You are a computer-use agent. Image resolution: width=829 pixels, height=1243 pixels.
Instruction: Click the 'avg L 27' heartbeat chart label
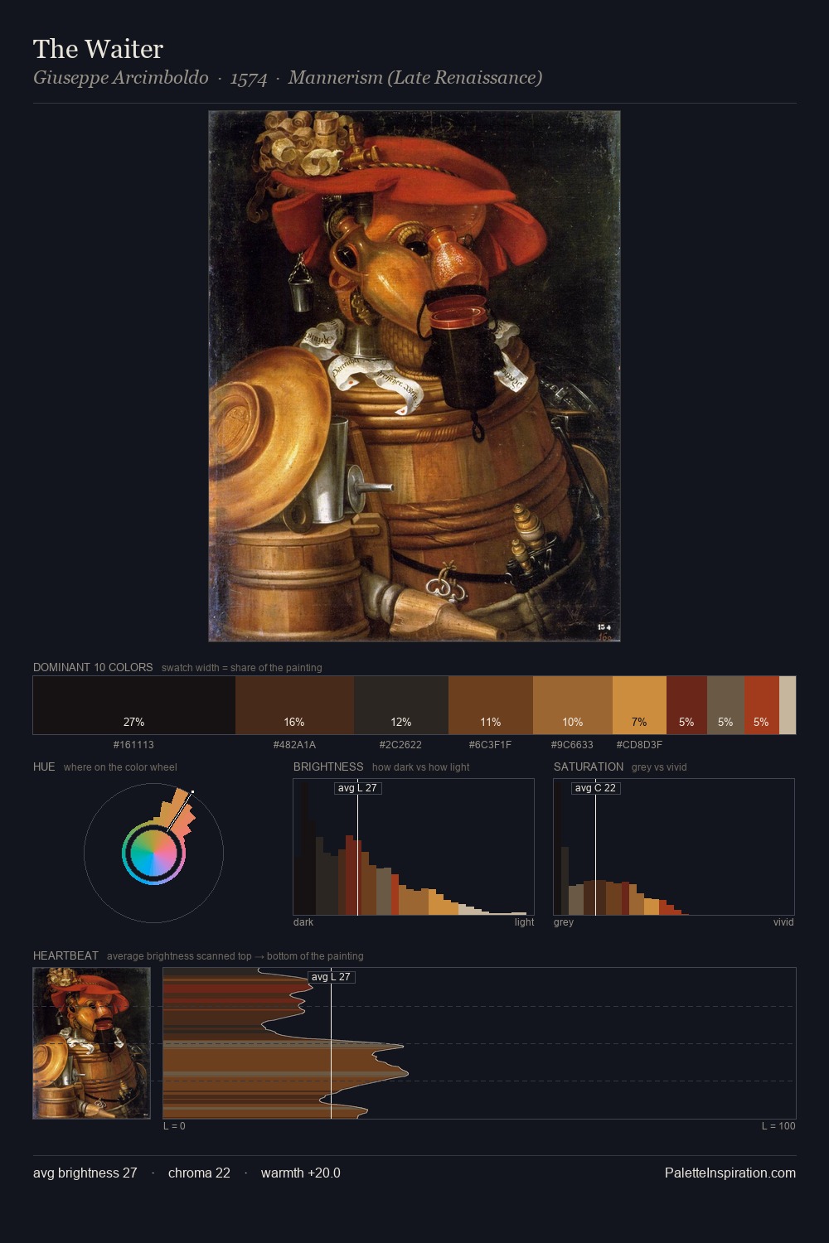[x=331, y=977]
